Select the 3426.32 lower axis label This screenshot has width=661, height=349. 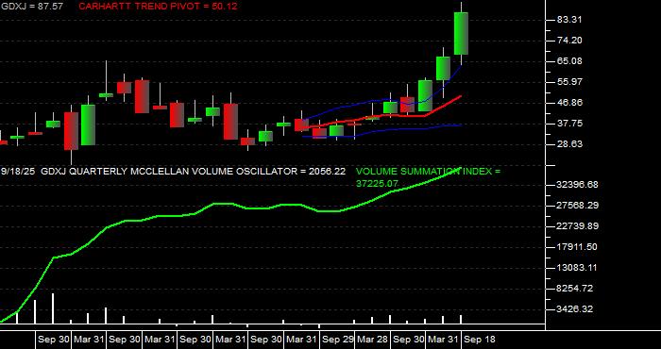tap(575, 309)
